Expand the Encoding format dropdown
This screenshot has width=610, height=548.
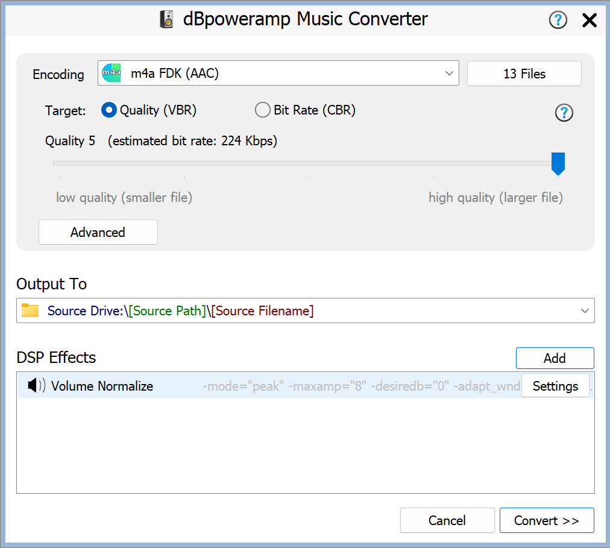point(449,74)
